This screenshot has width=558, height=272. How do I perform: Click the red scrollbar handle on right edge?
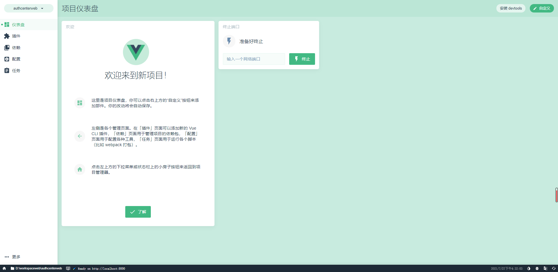click(x=557, y=195)
